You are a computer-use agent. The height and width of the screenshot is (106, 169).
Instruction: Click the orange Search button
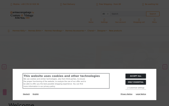(x=153, y=14)
